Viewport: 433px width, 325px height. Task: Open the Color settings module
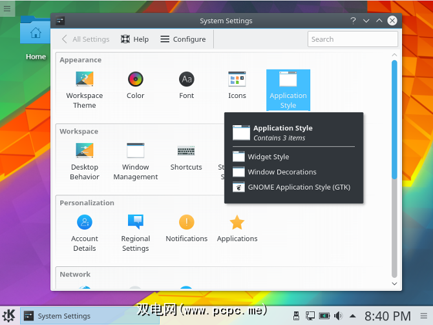pos(135,85)
